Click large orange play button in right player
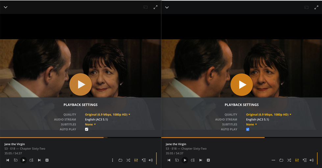 [242, 85]
